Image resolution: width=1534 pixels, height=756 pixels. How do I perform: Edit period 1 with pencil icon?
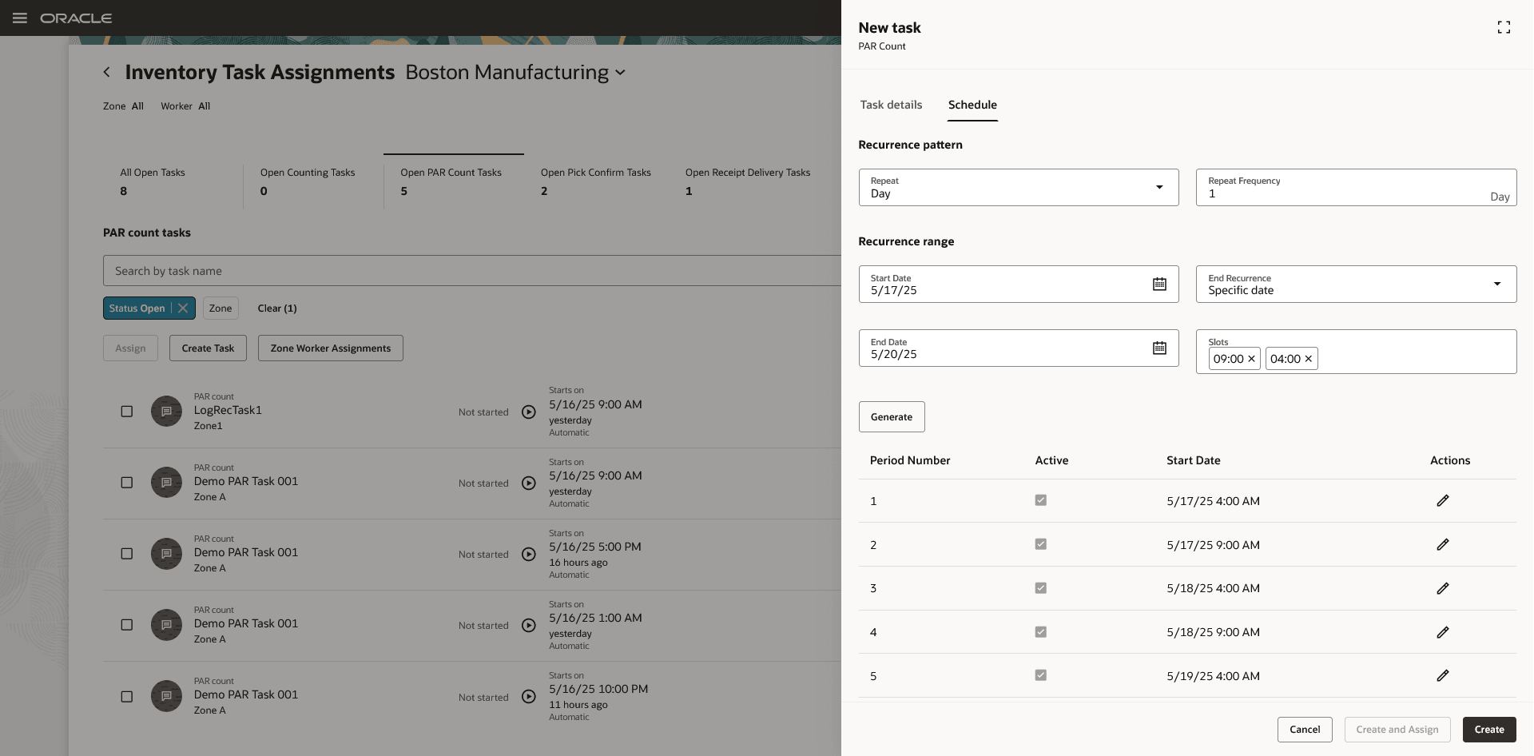[x=1442, y=501]
